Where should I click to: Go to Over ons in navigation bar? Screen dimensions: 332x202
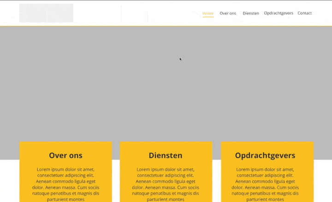228,13
